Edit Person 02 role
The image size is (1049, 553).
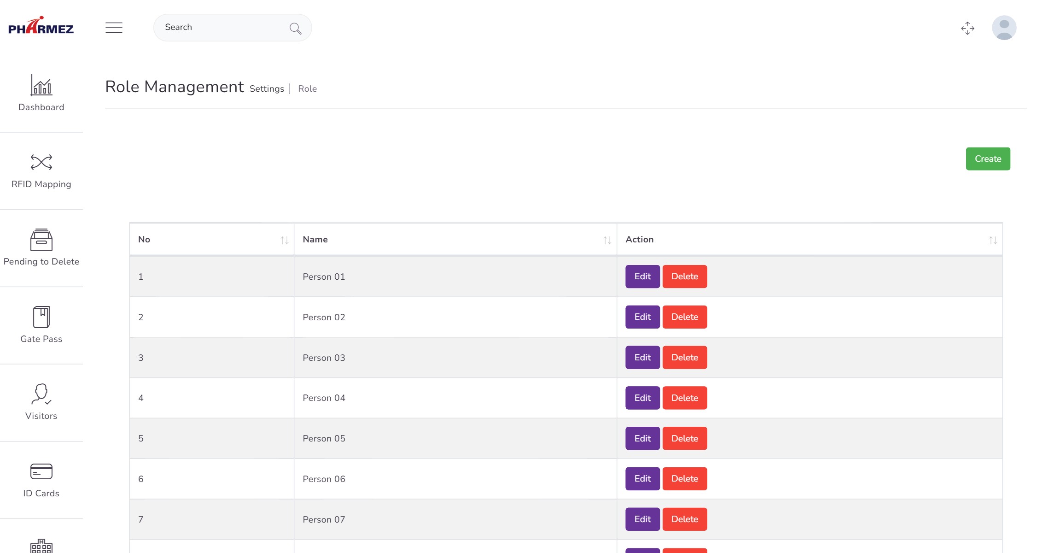pyautogui.click(x=642, y=317)
